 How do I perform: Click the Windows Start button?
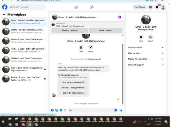click(3, 122)
